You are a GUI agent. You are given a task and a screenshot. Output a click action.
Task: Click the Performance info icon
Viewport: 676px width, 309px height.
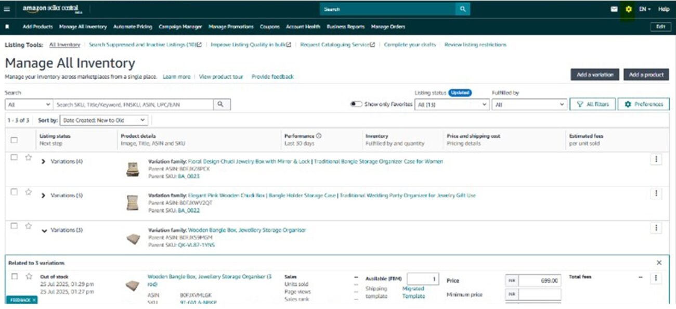click(x=318, y=136)
